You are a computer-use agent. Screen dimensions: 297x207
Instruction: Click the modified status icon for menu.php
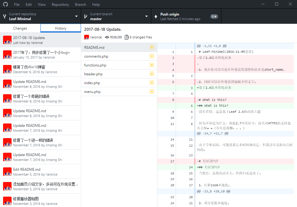point(152,92)
